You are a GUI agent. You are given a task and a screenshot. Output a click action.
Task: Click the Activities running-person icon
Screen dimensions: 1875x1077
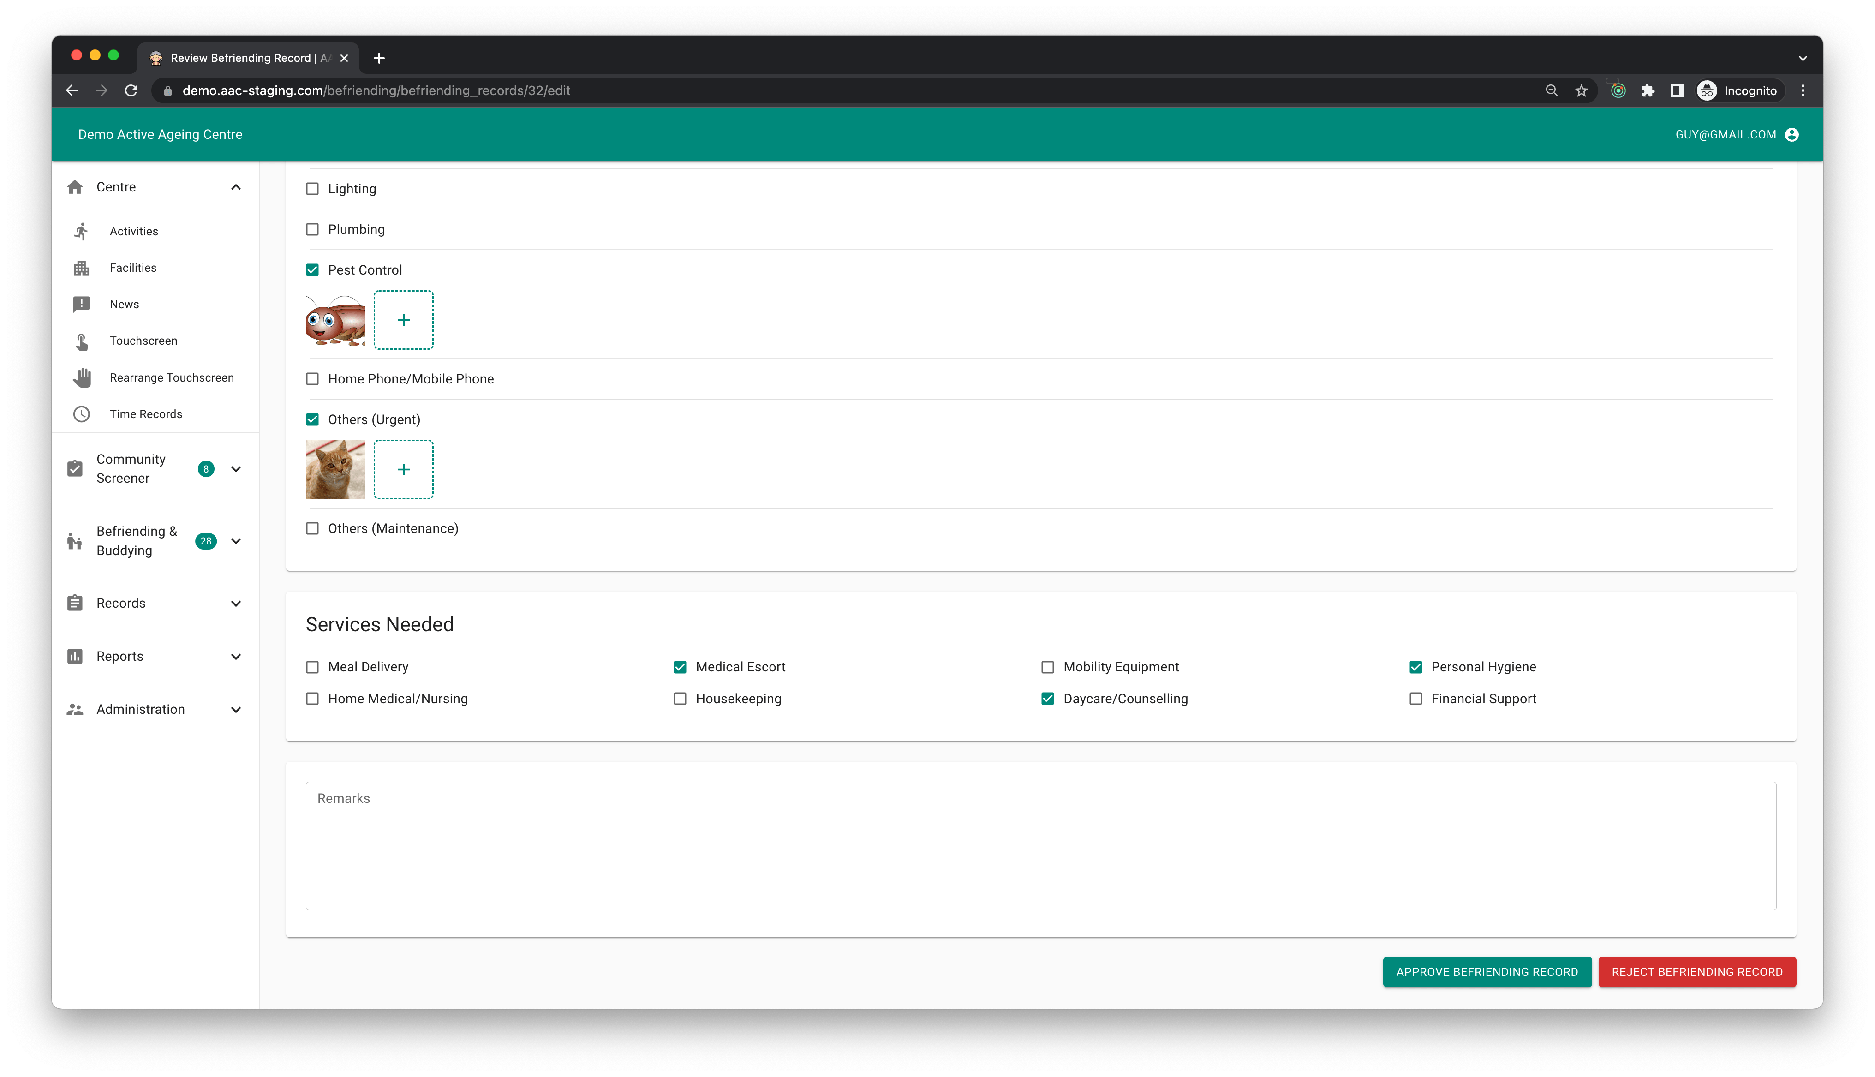[x=81, y=232]
